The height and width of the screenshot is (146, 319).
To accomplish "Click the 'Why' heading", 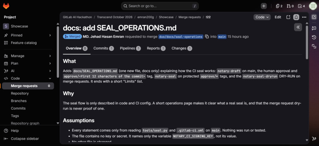I will [x=68, y=94].
